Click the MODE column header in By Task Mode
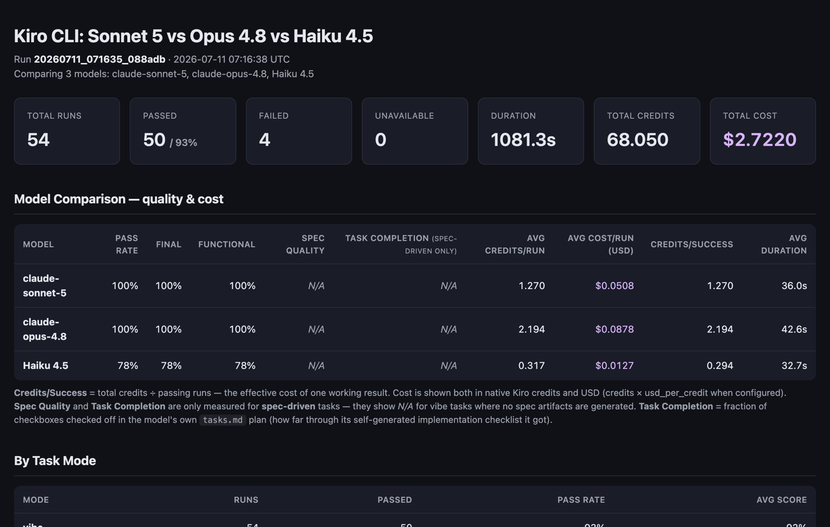 36,500
